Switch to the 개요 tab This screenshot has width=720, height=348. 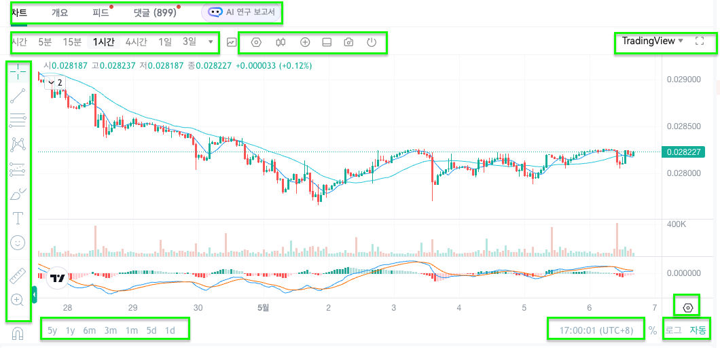point(60,13)
